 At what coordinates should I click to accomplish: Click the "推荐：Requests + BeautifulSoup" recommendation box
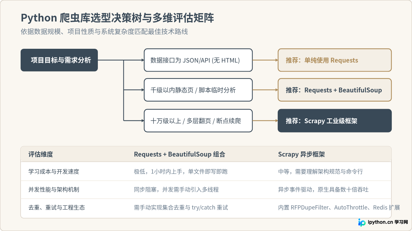(x=335, y=90)
